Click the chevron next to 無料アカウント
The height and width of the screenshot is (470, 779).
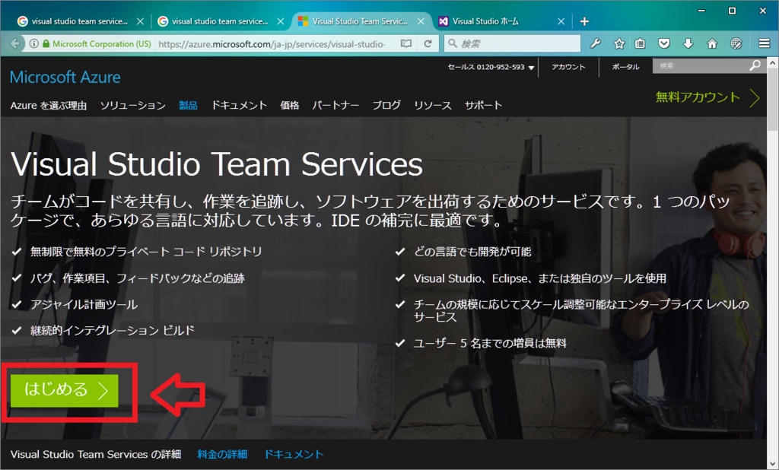[x=754, y=98]
